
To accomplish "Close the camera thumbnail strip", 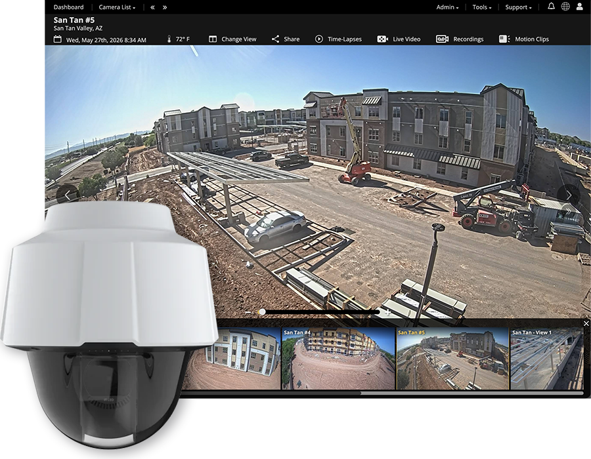I will (x=586, y=323).
